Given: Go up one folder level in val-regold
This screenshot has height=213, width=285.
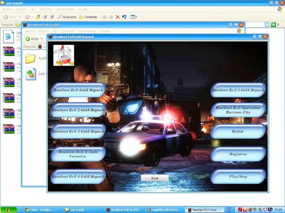Looking at the screenshot, I should (x=38, y=17).
